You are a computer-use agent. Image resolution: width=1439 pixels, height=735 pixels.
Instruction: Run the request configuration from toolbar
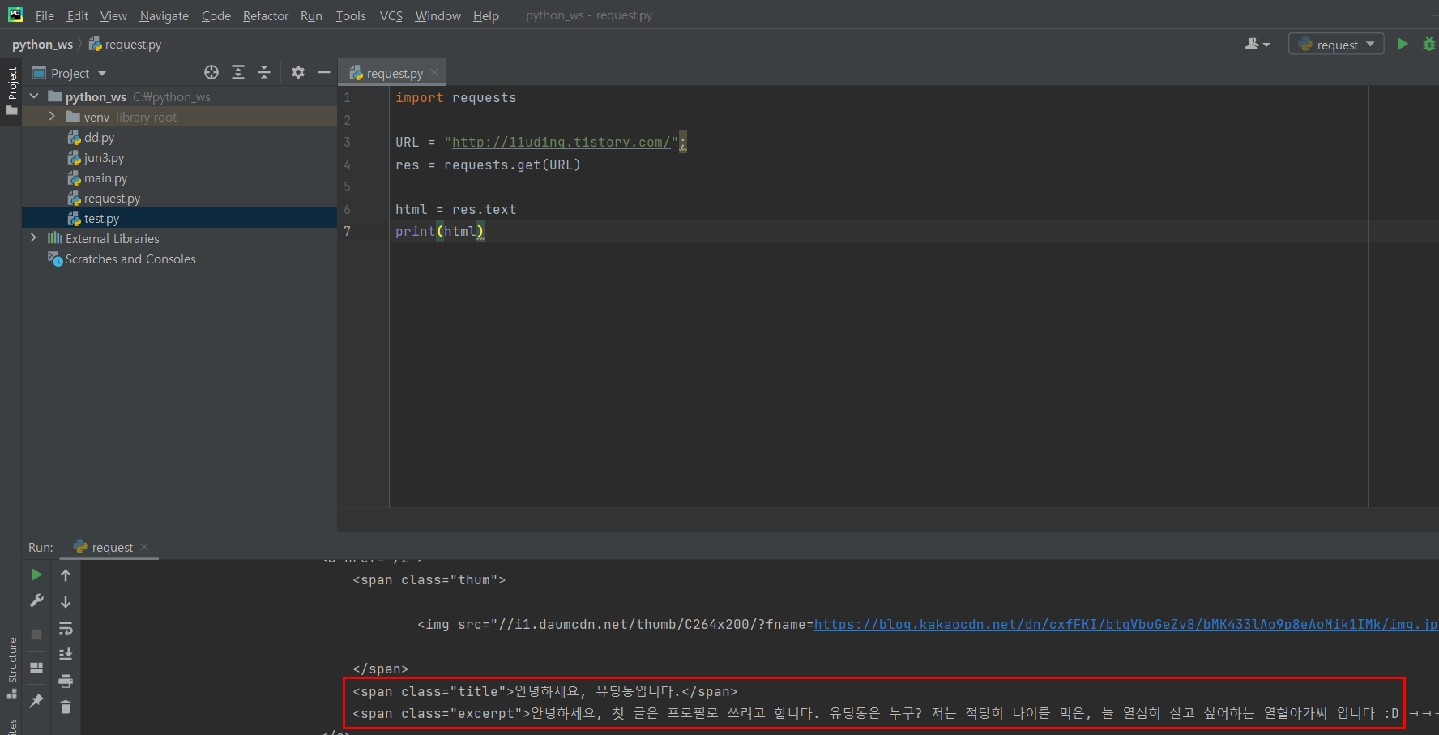1403,45
